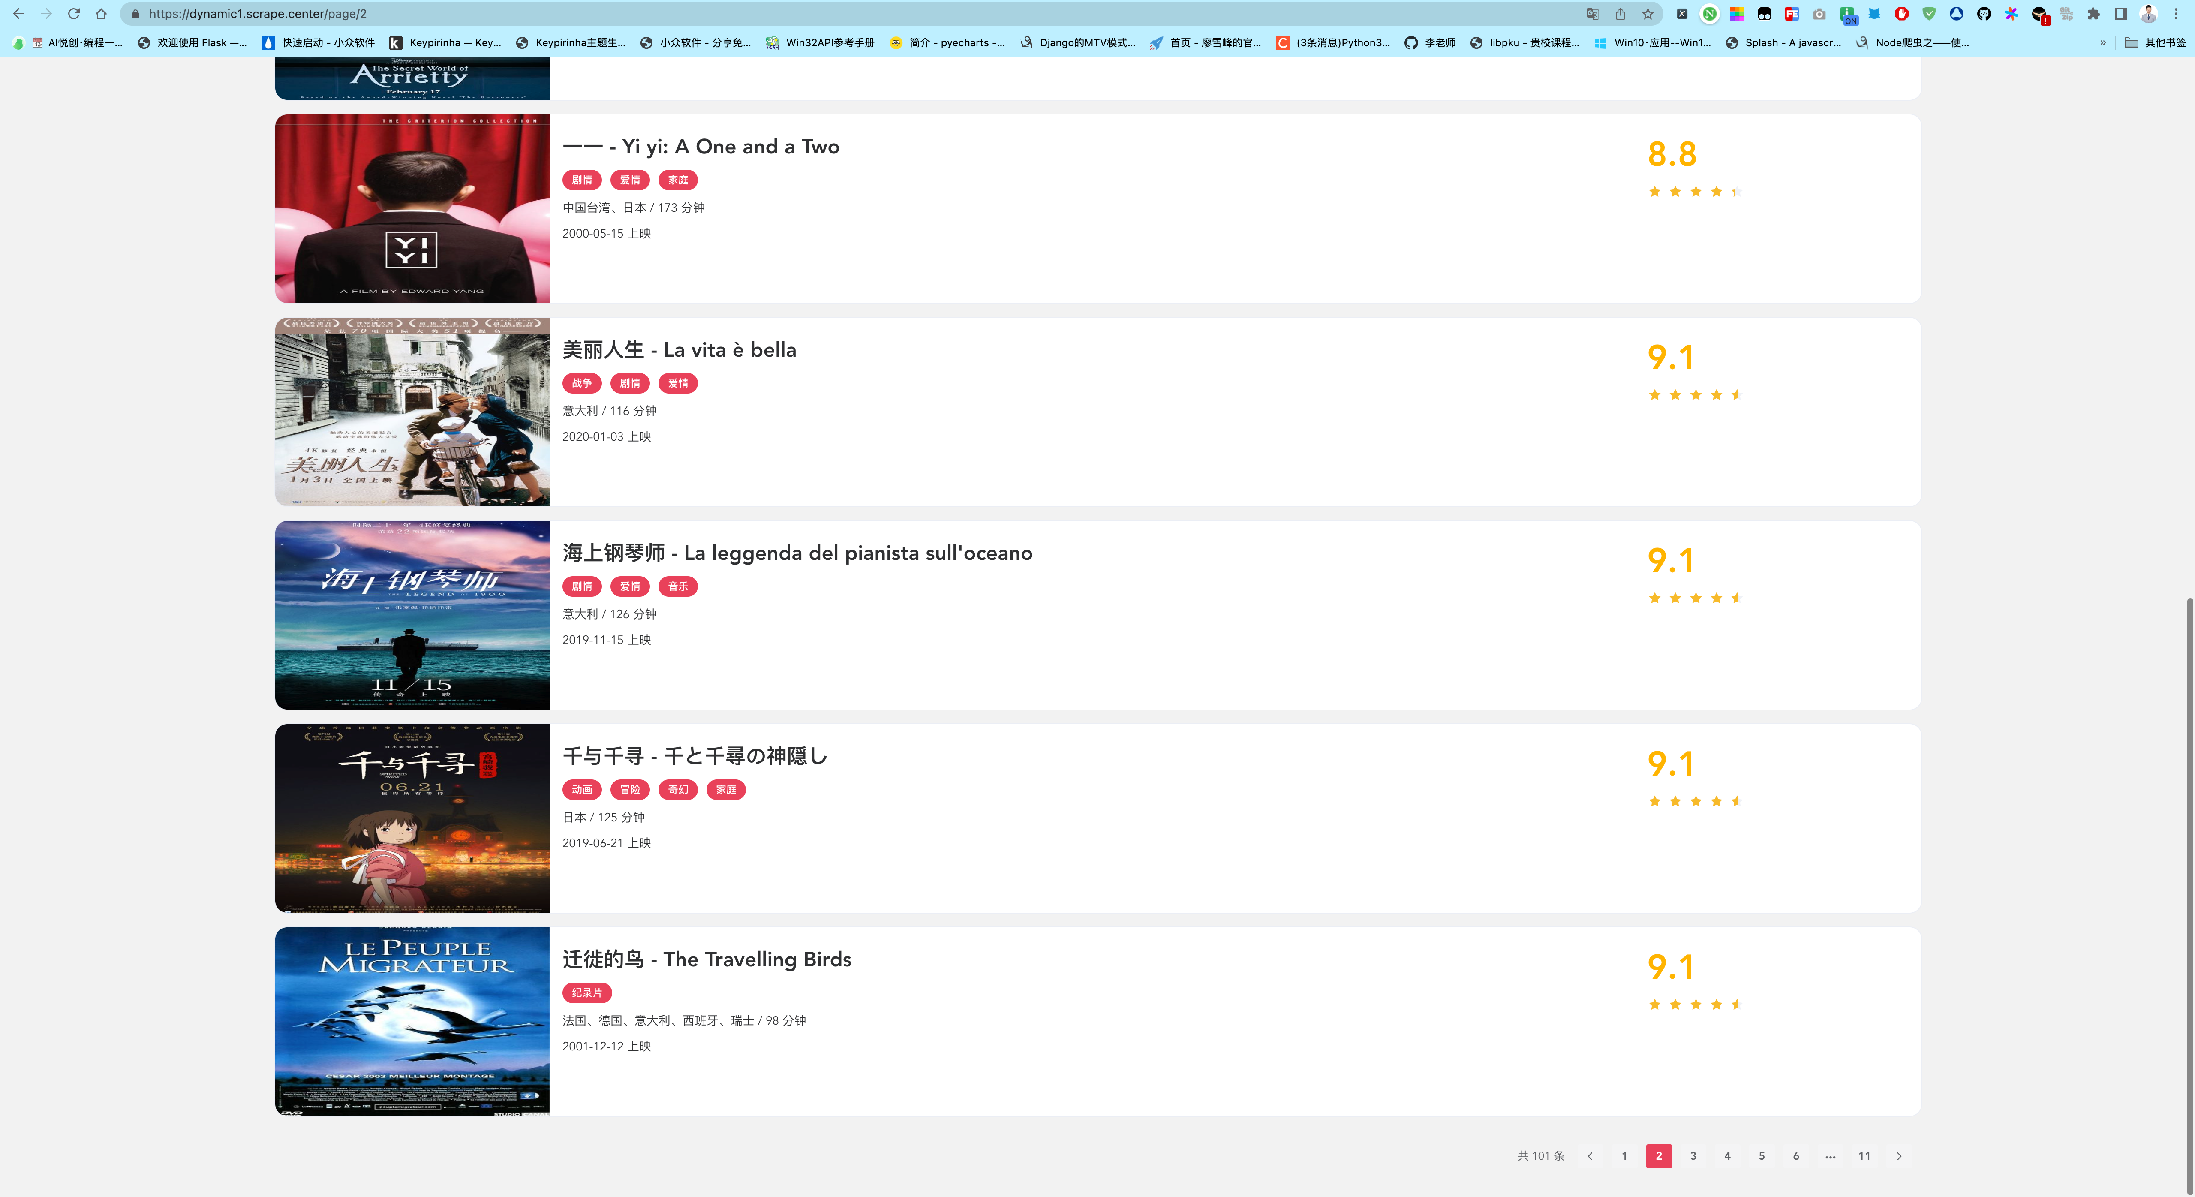Bookmark this page with the star icon
The image size is (2195, 1197).
[x=1648, y=14]
